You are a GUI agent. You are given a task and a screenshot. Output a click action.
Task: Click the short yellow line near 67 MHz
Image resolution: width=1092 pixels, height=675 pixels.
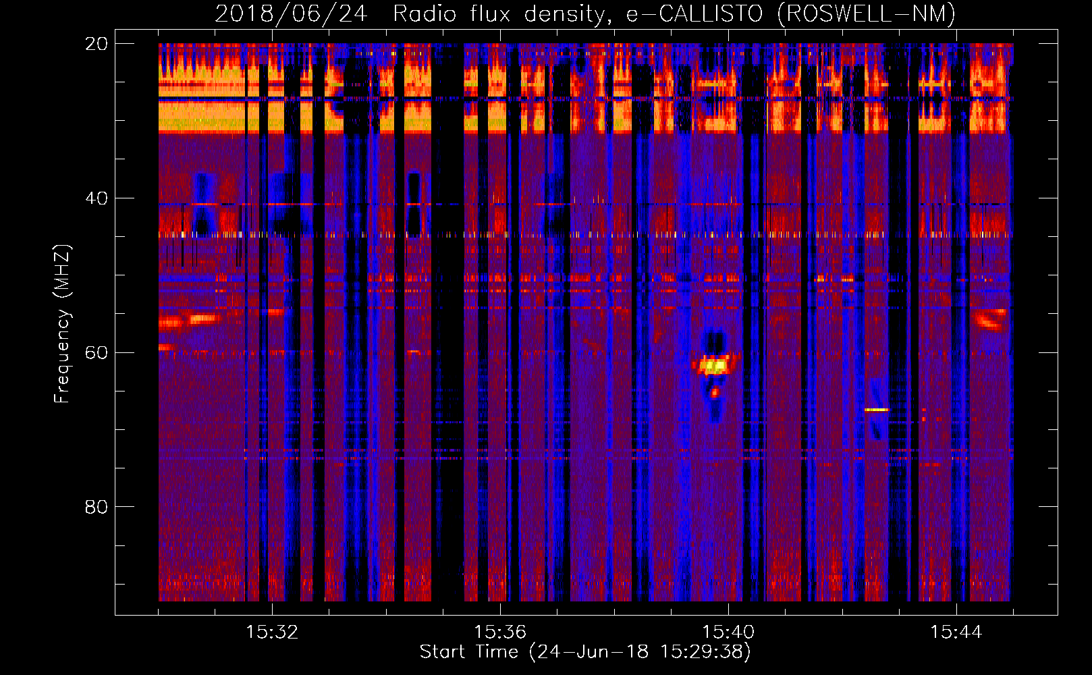[x=876, y=410]
